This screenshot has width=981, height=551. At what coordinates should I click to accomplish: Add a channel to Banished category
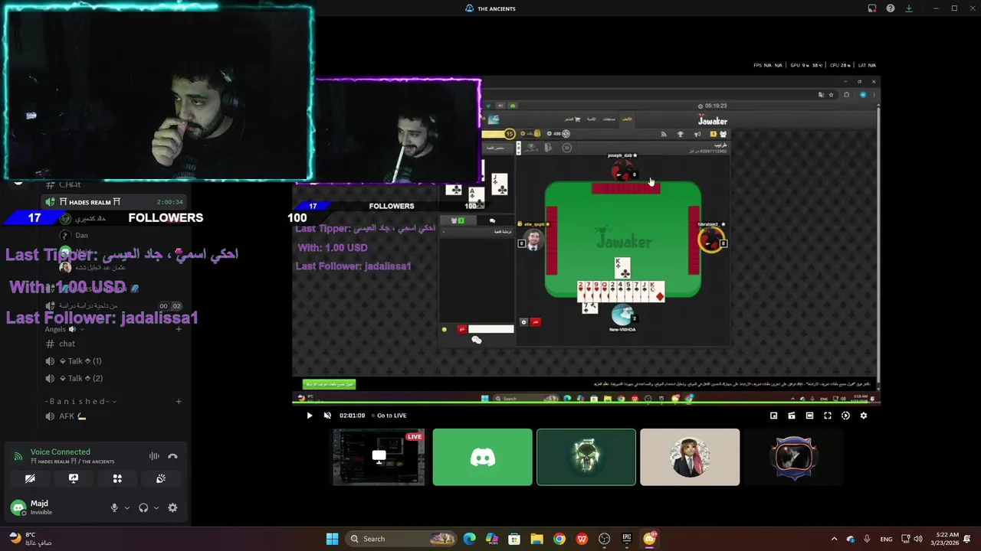click(179, 401)
